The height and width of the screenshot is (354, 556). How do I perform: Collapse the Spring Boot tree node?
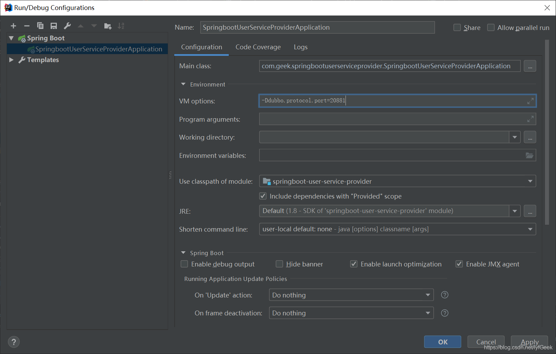coord(11,38)
